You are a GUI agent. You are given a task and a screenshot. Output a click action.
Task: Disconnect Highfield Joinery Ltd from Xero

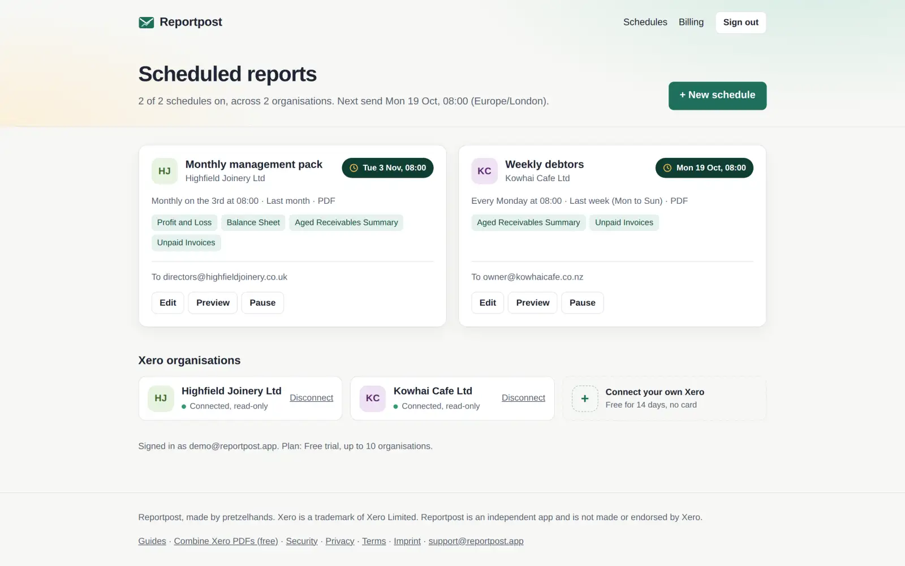(312, 398)
